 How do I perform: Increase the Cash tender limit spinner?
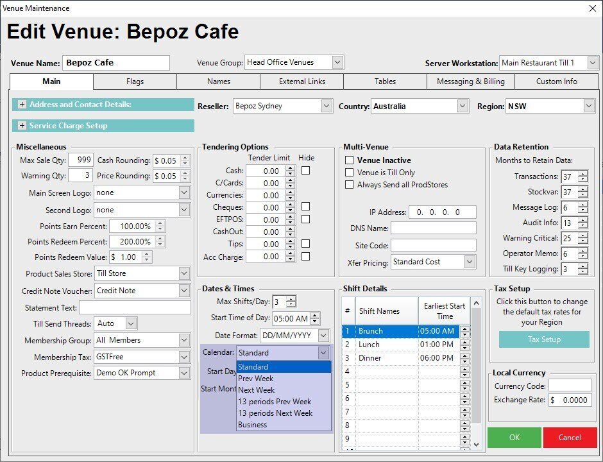pyautogui.click(x=290, y=168)
